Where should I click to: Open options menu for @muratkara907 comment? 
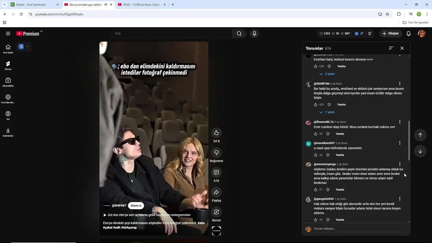click(x=400, y=143)
